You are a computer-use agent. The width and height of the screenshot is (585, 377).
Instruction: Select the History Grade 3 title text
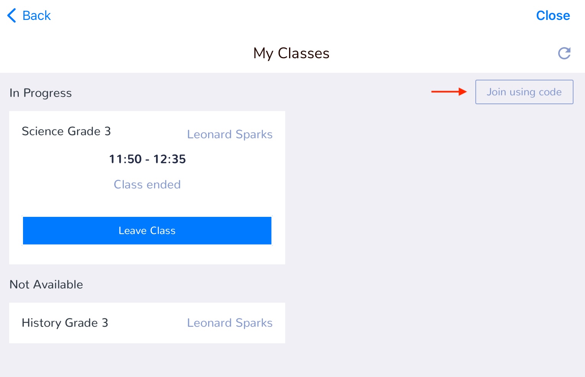click(65, 323)
